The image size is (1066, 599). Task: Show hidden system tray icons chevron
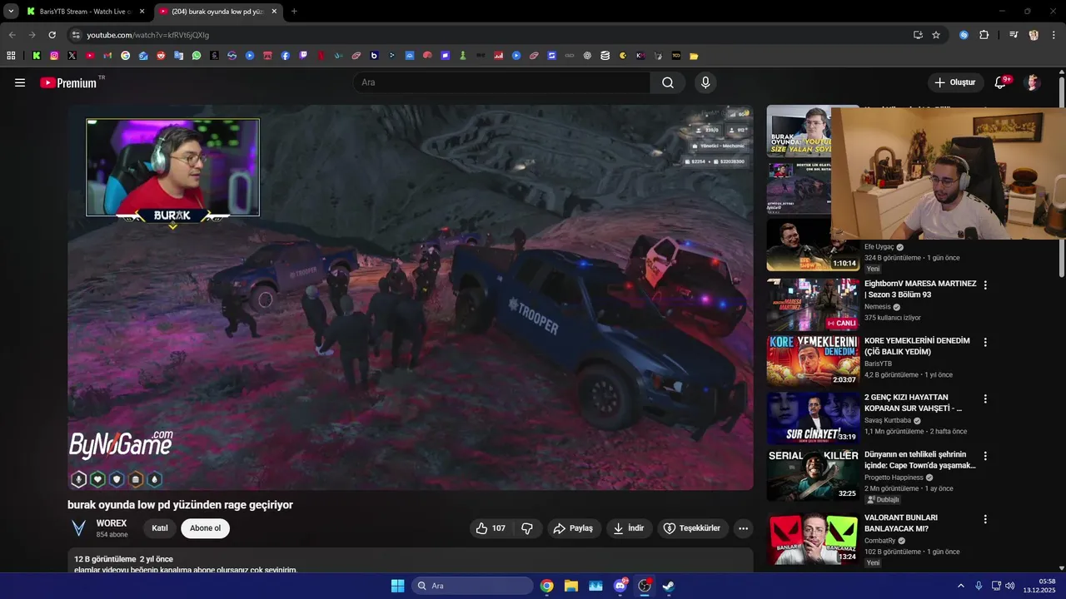pyautogui.click(x=960, y=586)
